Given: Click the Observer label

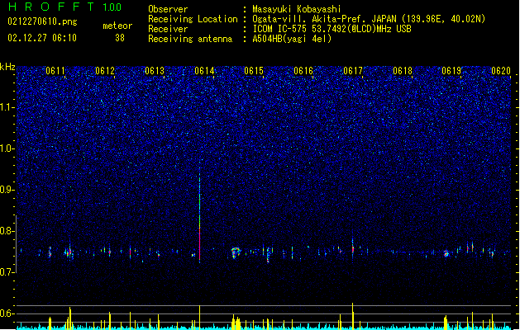Looking at the screenshot, I should [168, 9].
